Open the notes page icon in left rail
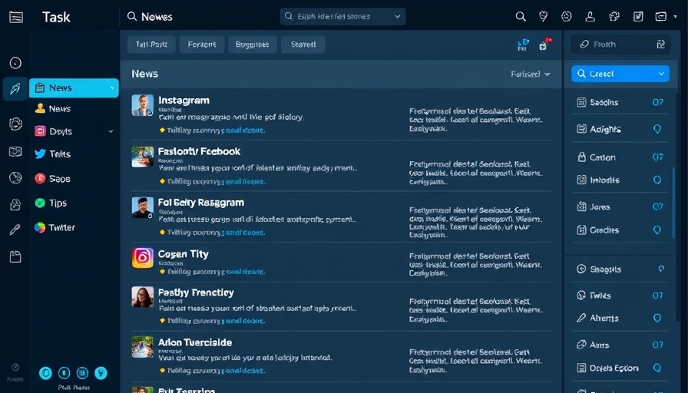Viewport: 688px width, 393px height. click(15, 256)
